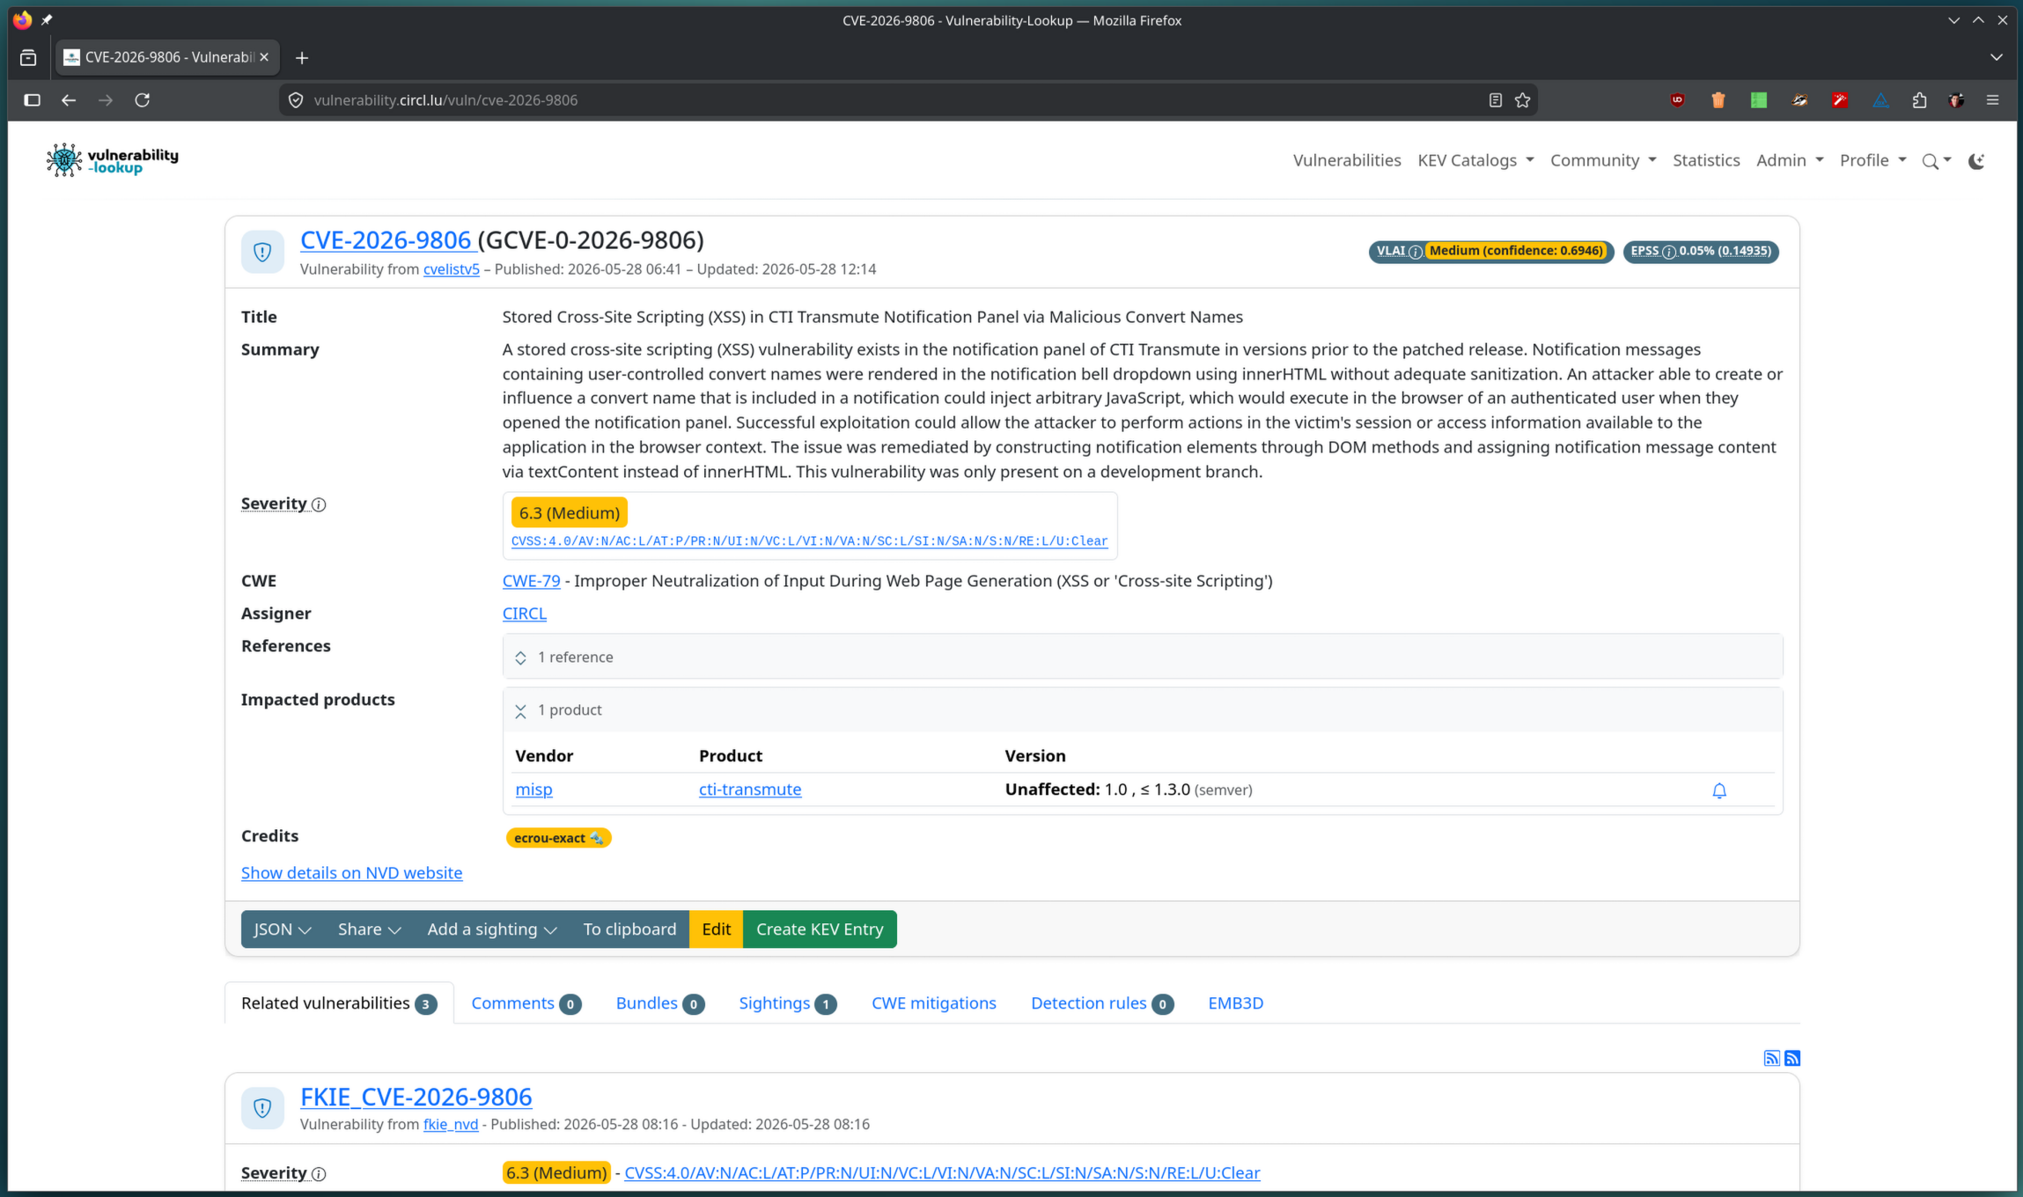Image resolution: width=2023 pixels, height=1197 pixels.
Task: Open the Extensions puzzle icon
Action: [x=1920, y=100]
